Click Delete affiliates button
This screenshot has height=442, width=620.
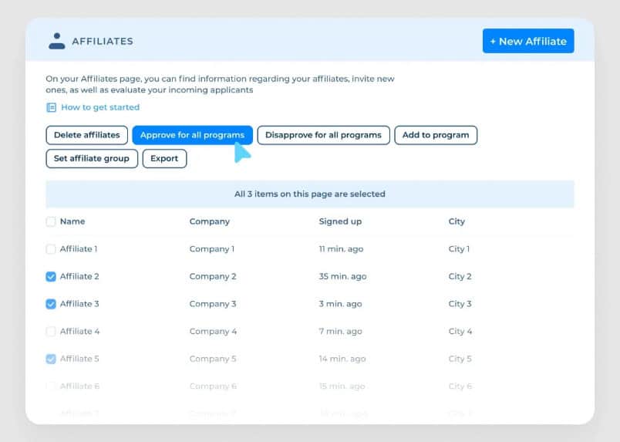pyautogui.click(x=86, y=135)
